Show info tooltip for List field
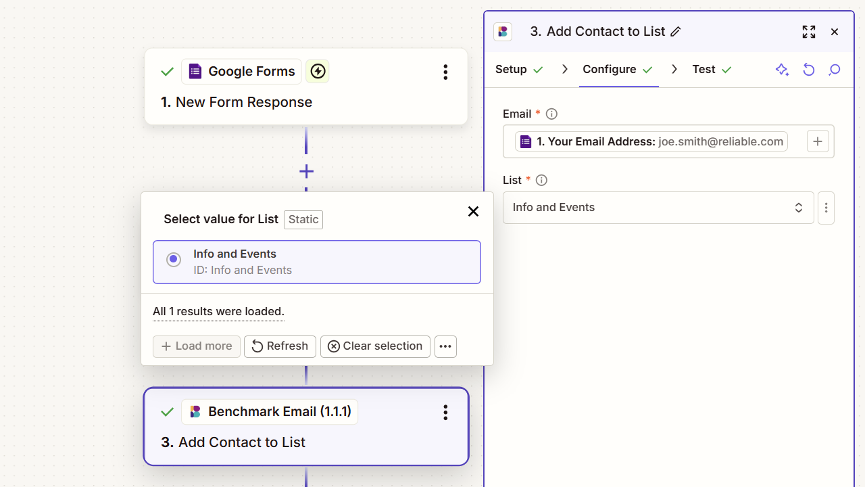 click(x=541, y=180)
